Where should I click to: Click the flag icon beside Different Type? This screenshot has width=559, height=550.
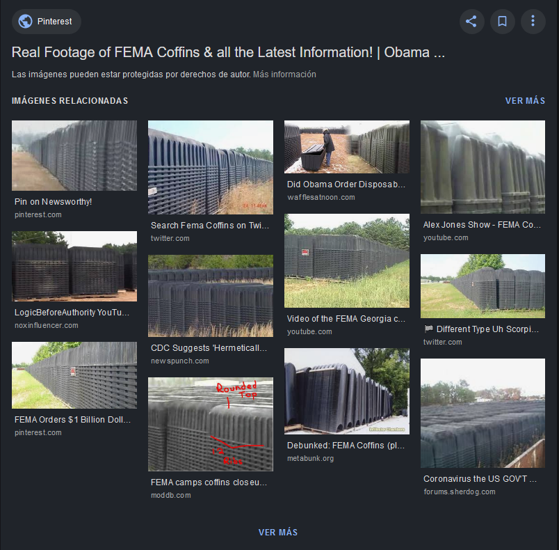coord(428,329)
